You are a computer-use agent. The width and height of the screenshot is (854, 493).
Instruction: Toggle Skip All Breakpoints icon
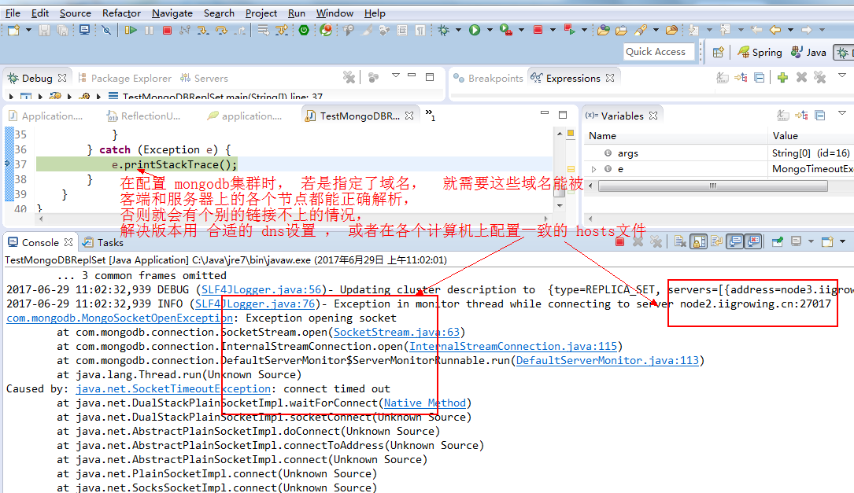click(107, 31)
